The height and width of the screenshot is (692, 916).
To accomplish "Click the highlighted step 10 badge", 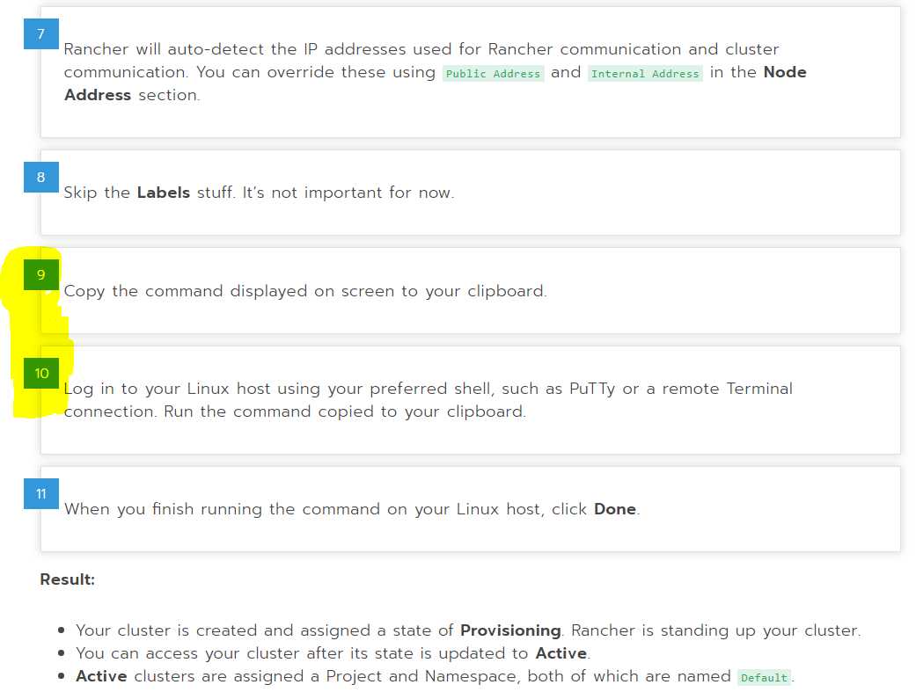I will tap(40, 373).
